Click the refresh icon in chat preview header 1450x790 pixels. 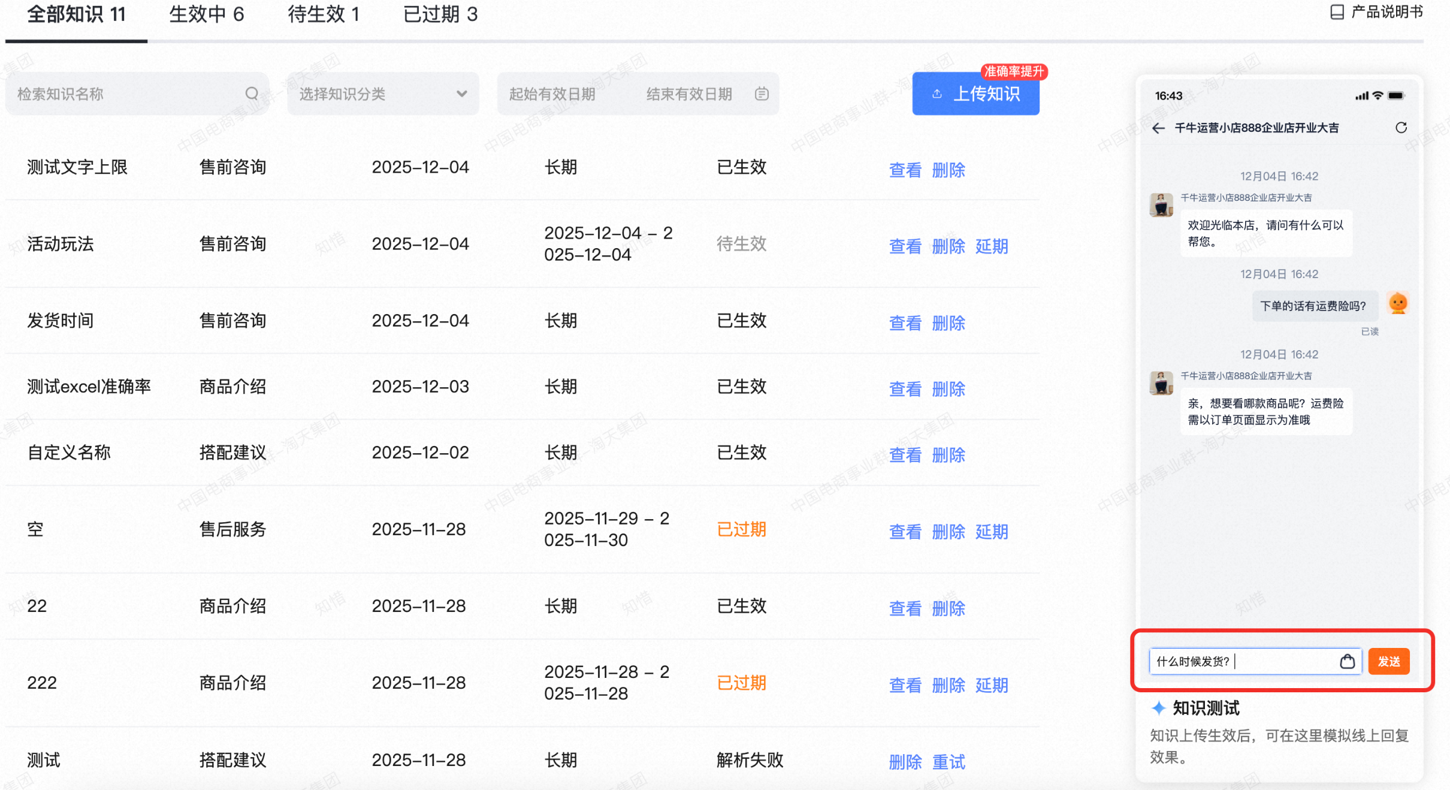click(x=1401, y=128)
